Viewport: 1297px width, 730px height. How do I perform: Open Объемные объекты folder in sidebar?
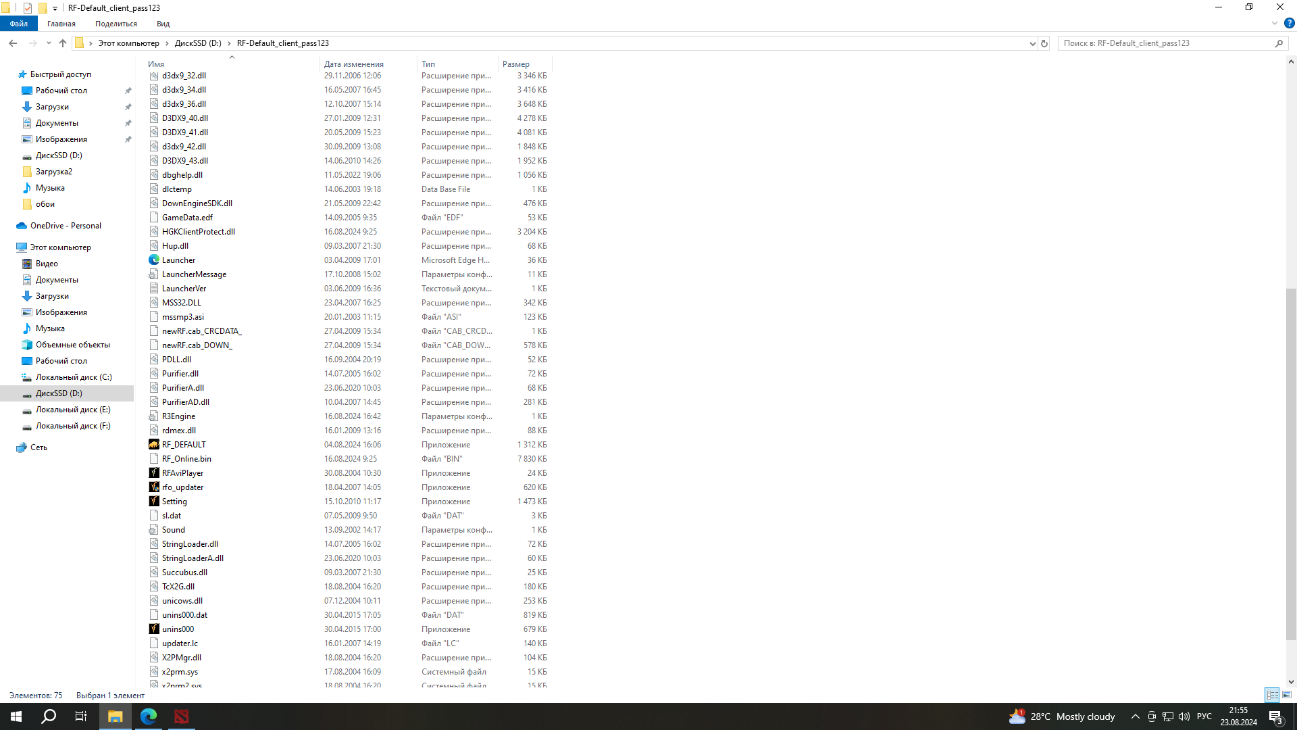pyautogui.click(x=73, y=345)
